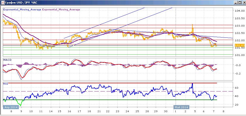Image resolution: width=246 pixels, height=116 pixels.
Task: Click date label 7 on time axis
Action: pyautogui.click(x=213, y=112)
